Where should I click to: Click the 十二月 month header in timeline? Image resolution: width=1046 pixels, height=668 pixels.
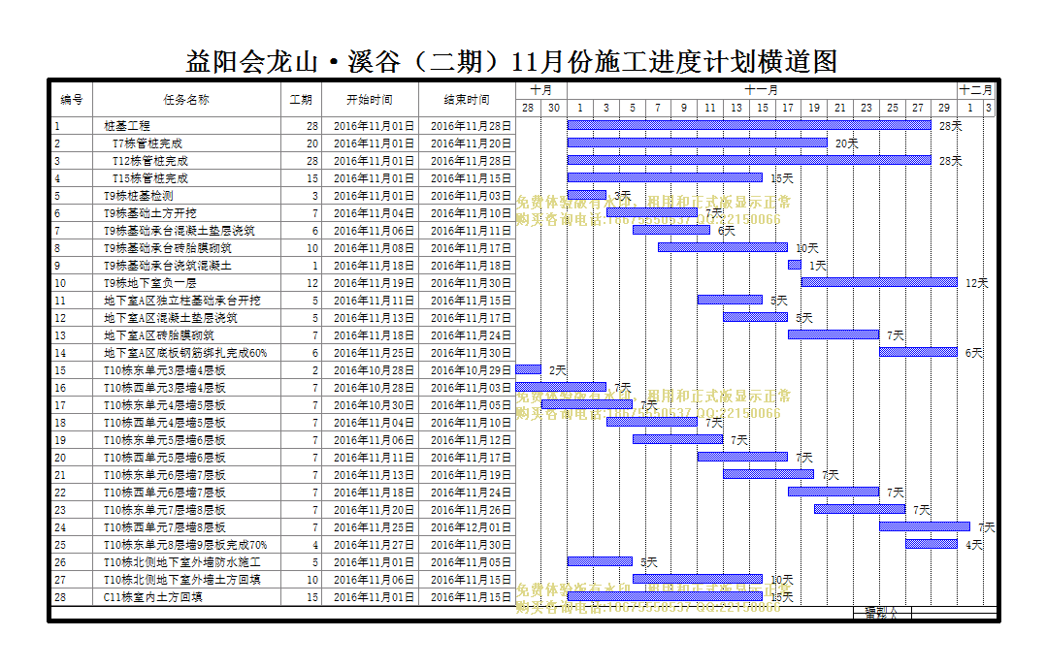pyautogui.click(x=976, y=90)
